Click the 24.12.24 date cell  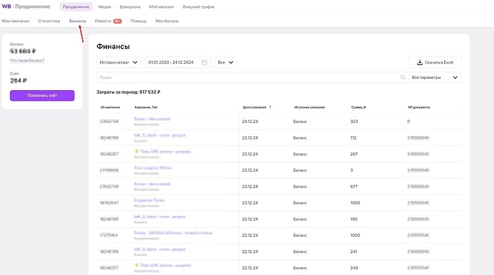tap(250, 122)
